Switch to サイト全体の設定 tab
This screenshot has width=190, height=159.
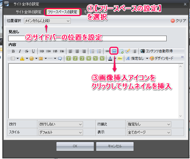29,12
